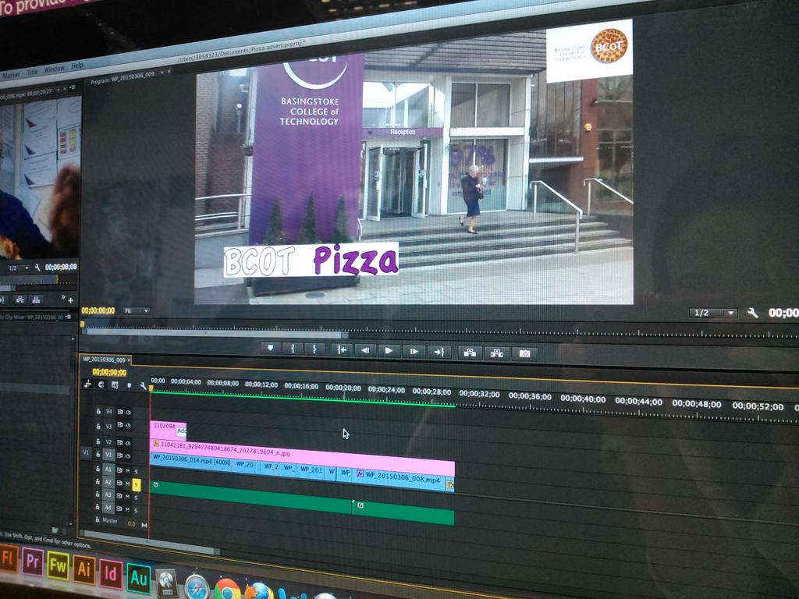
Task: Select the Export Frame camera icon
Action: (x=526, y=351)
